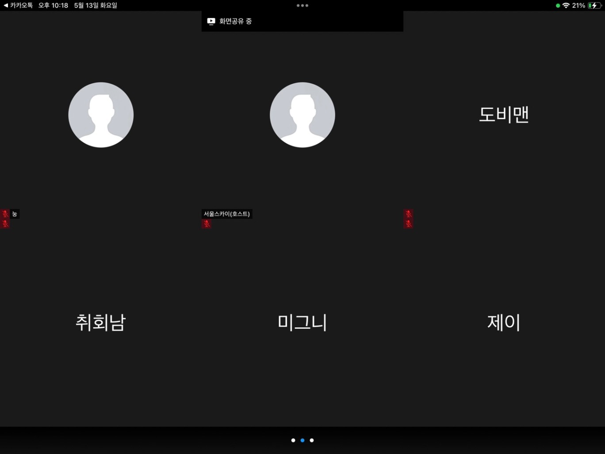Open the multitasking three-dot menu
The image size is (605, 454).
302,6
